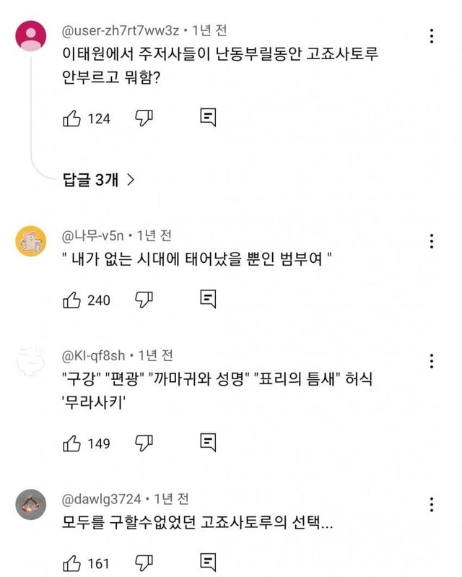Reply to the @user-zh7rt7ww3z comment

click(208, 118)
